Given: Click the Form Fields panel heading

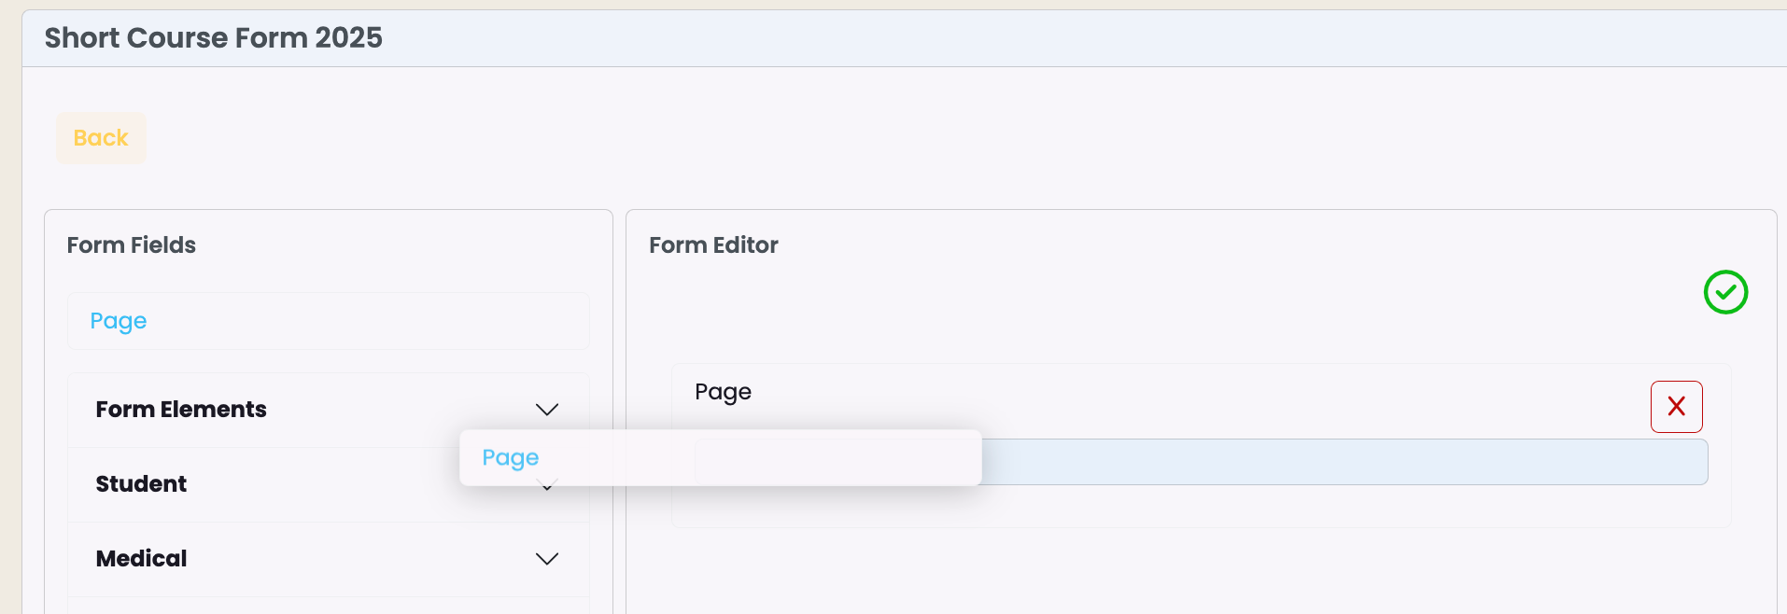Looking at the screenshot, I should (x=132, y=245).
